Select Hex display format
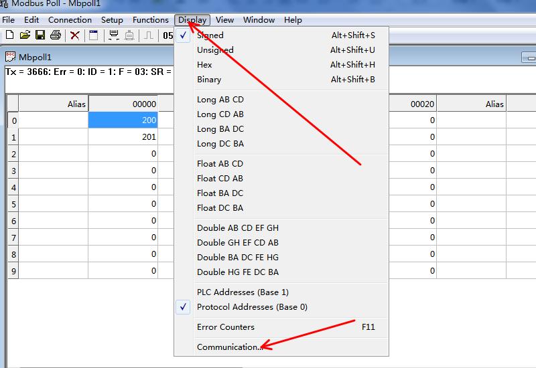The width and height of the screenshot is (536, 368). point(204,65)
